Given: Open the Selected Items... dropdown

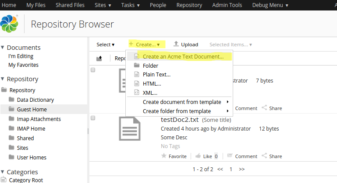Looking at the screenshot, I should (x=231, y=45).
